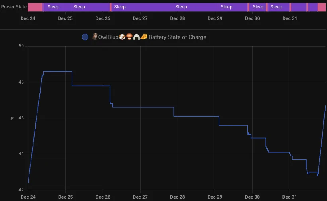This screenshot has width=327, height=201.
Task: Select the Sleep segment labeled above Dec 28
Action: click(196, 7)
